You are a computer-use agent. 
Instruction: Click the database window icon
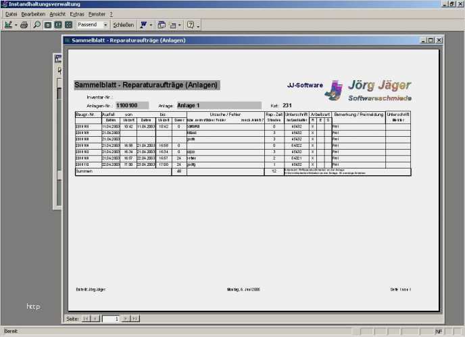[x=162, y=25]
